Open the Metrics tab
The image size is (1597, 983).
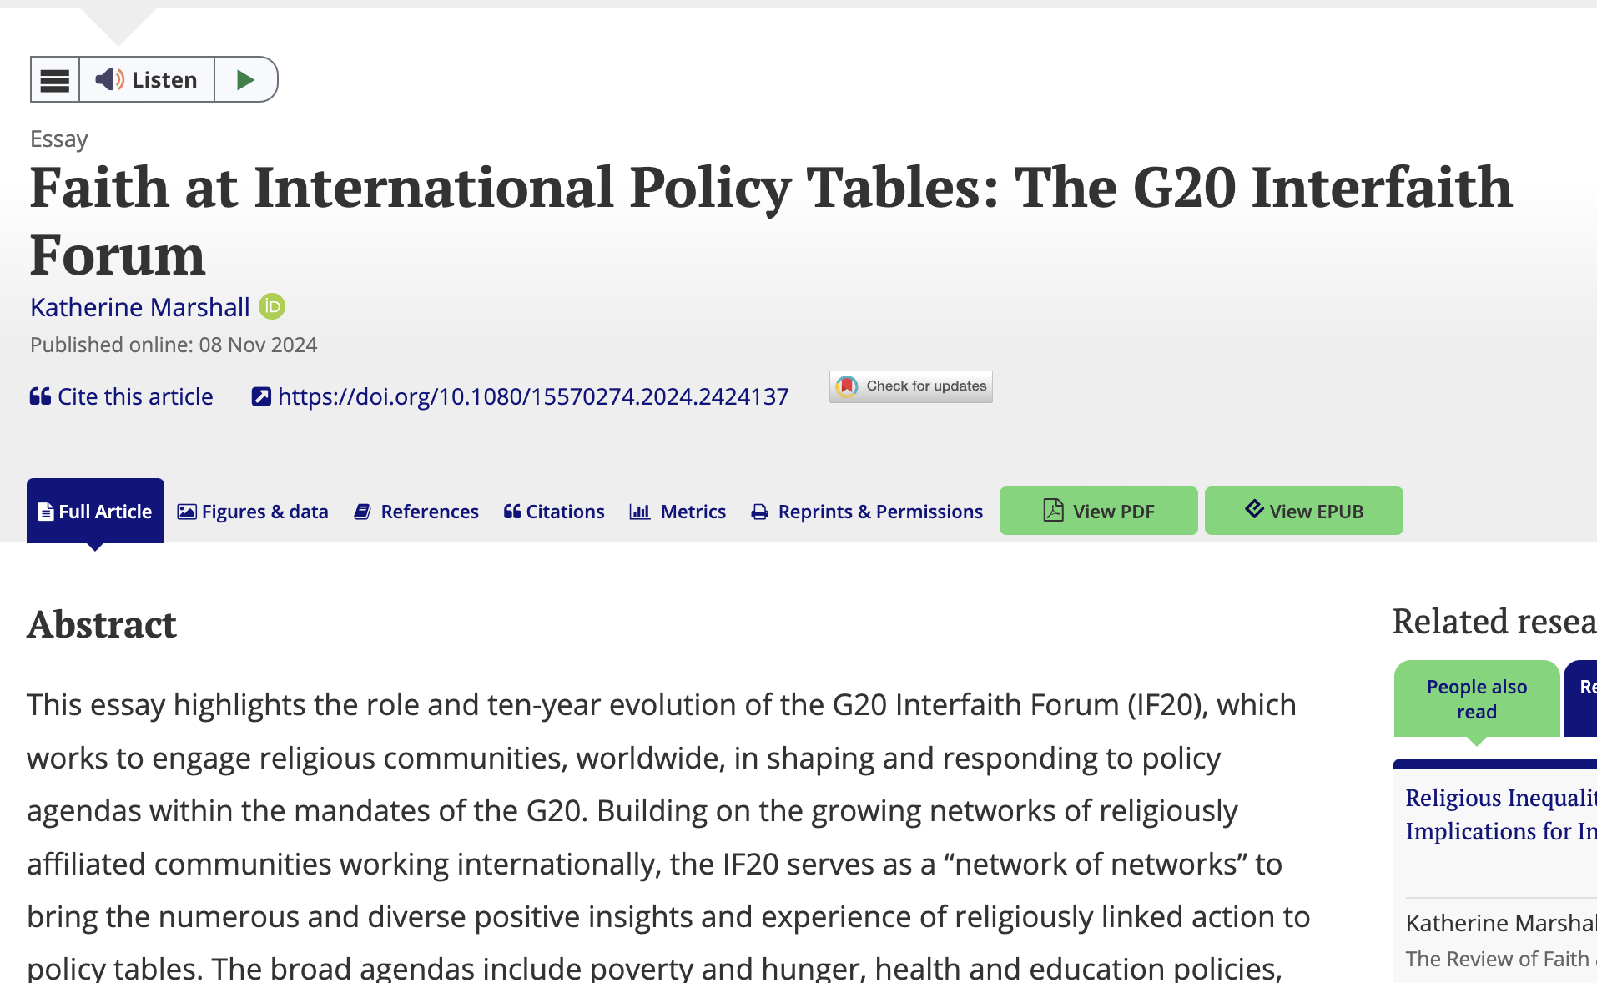(678, 512)
